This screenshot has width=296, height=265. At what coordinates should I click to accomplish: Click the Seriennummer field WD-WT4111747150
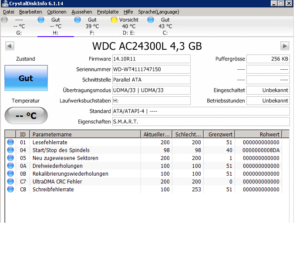[151, 69]
